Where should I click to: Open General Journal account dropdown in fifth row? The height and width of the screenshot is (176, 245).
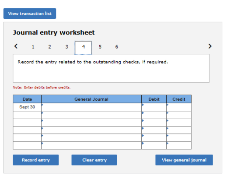(91, 138)
